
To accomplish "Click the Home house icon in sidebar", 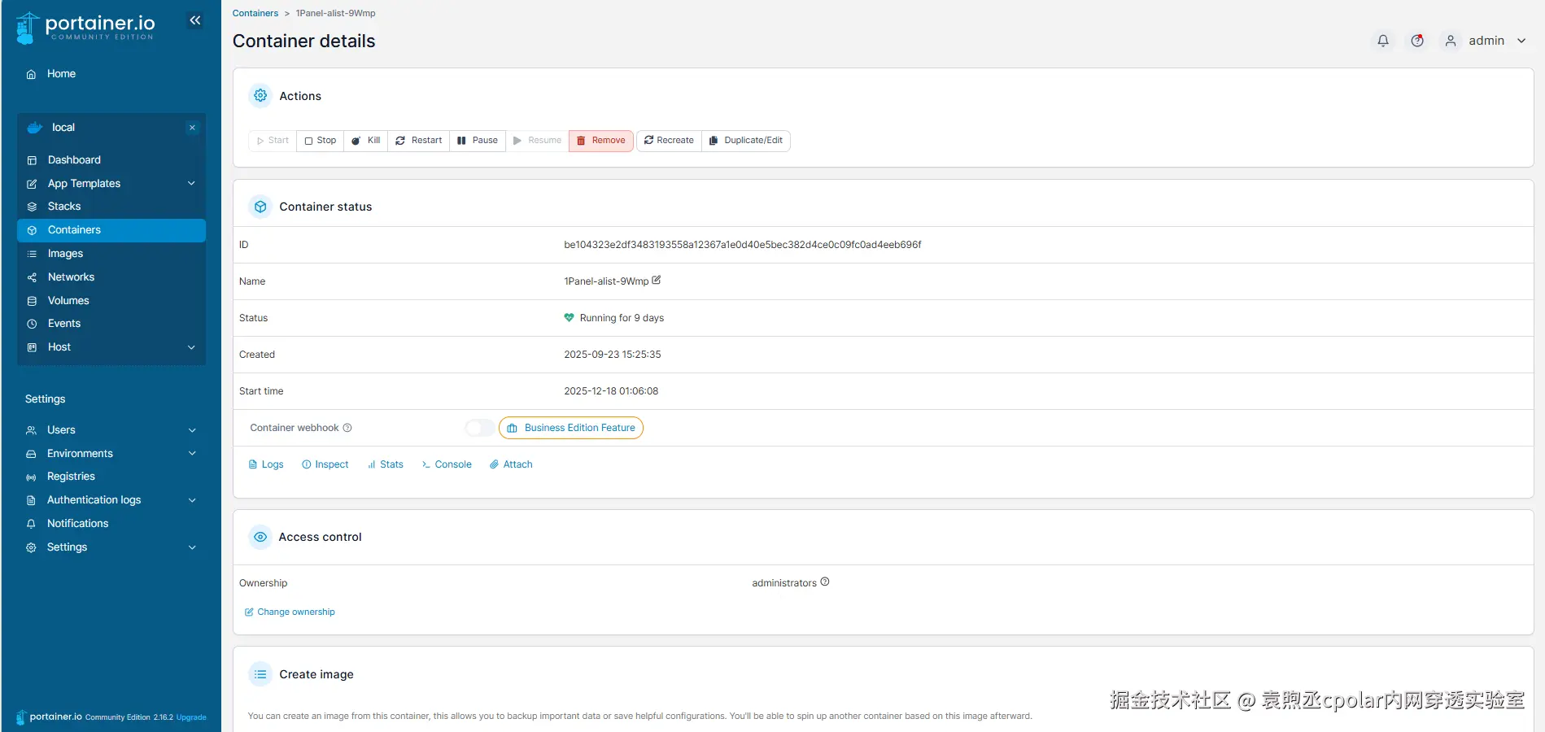I will (x=31, y=74).
